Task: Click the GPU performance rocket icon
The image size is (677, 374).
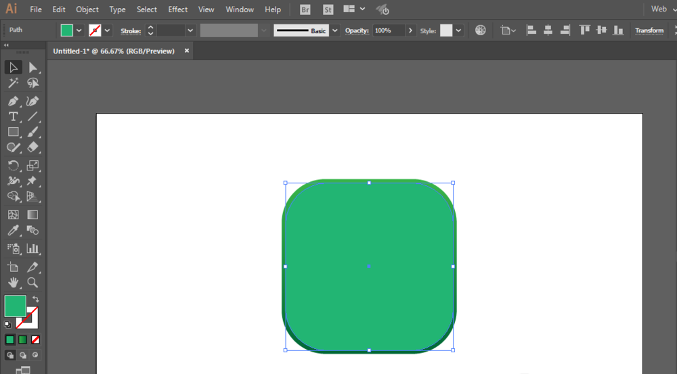Action: coord(383,9)
